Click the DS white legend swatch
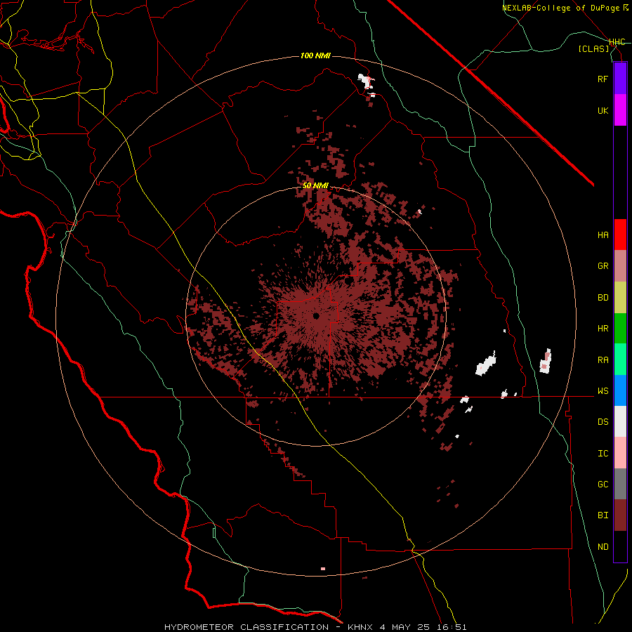 (620, 421)
